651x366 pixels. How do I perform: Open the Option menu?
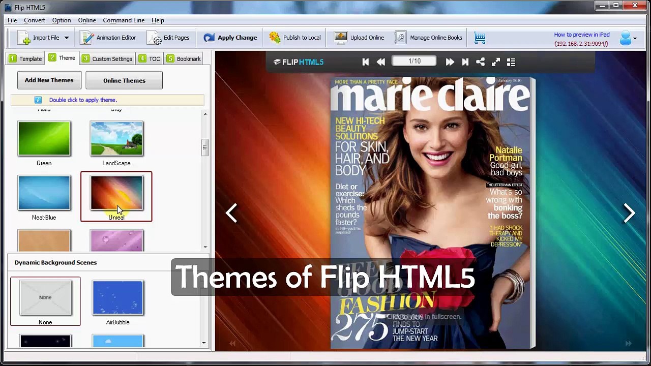coord(62,20)
